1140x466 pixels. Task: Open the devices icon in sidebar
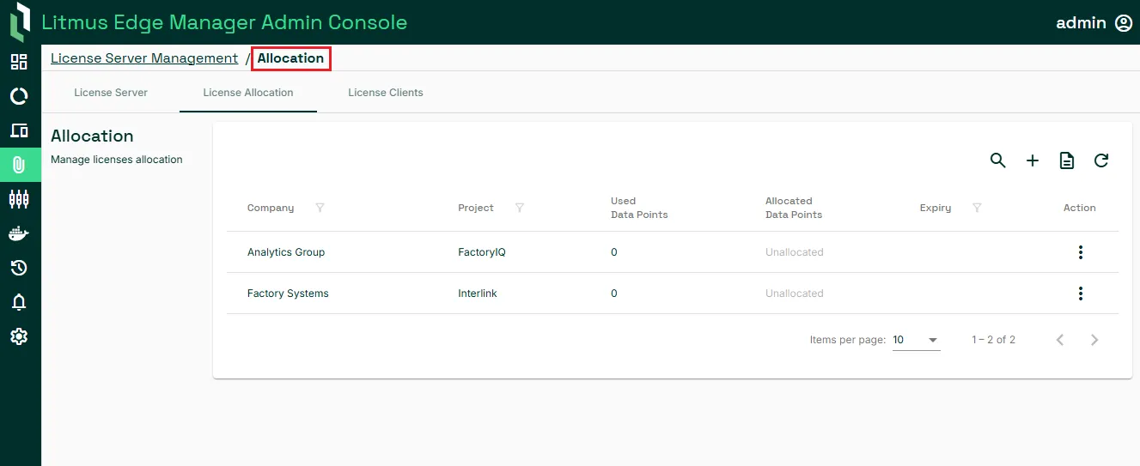[19, 130]
